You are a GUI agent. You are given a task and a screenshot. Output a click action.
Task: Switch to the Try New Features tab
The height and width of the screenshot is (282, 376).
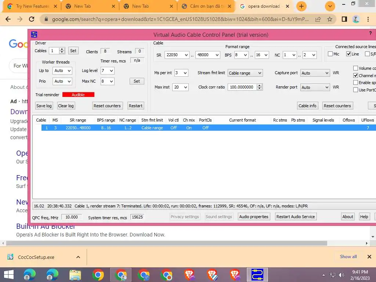point(32,6)
